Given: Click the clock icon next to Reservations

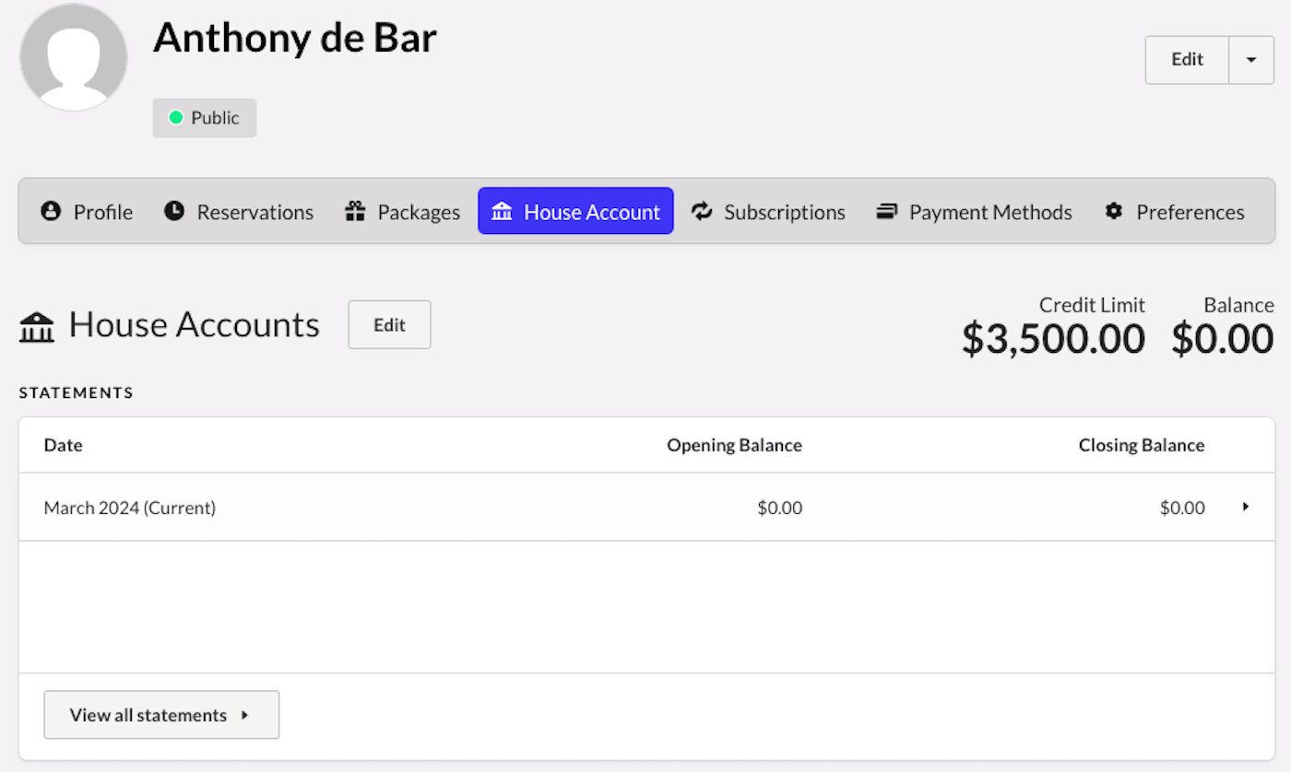Looking at the screenshot, I should pyautogui.click(x=174, y=212).
